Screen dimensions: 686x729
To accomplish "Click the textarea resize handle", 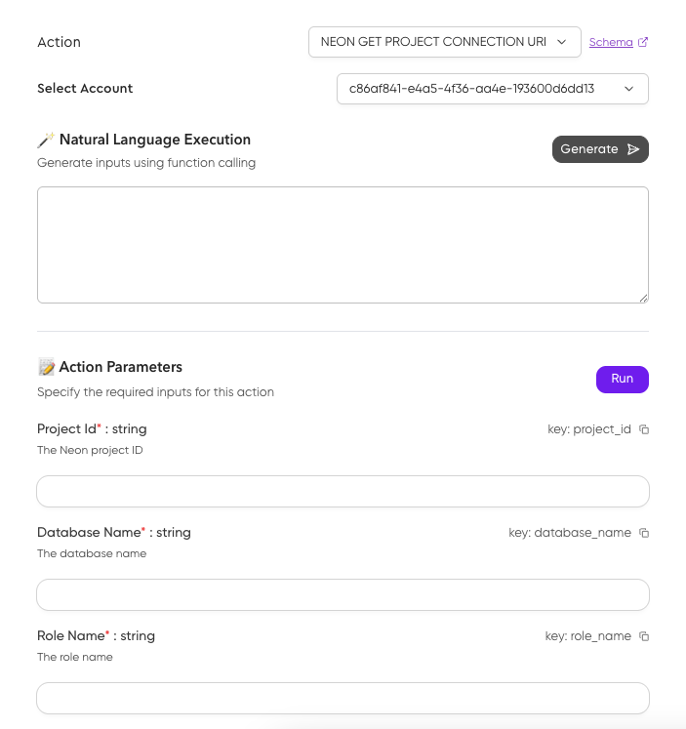I will 643,298.
